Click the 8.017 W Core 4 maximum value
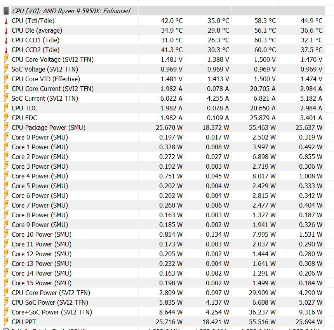 264,176
